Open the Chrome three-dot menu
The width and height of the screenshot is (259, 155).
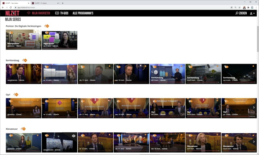pyautogui.click(x=256, y=7)
